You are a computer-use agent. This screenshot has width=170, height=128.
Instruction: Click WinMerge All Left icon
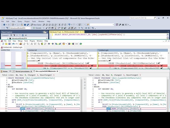(73, 44)
